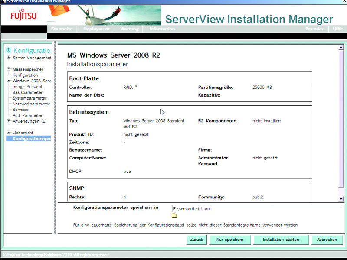The width and height of the screenshot is (347, 260).
Task: Open the Wartung menu tab
Action: (129, 29)
